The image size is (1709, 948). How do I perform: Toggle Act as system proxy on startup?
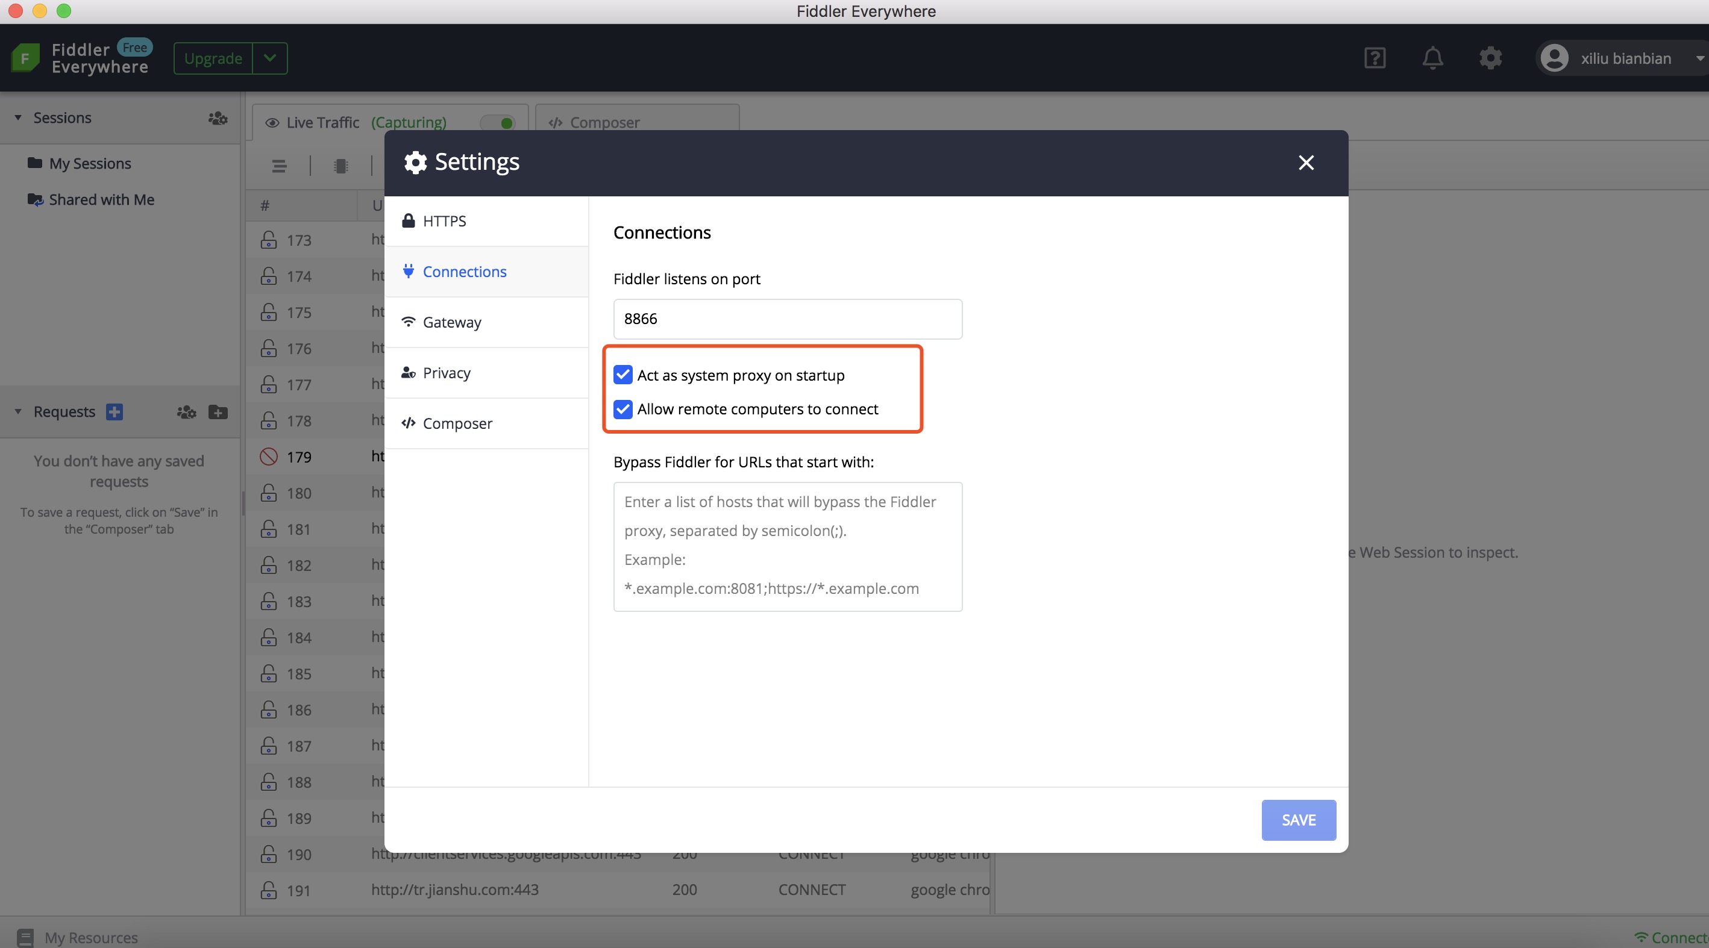[x=621, y=375]
